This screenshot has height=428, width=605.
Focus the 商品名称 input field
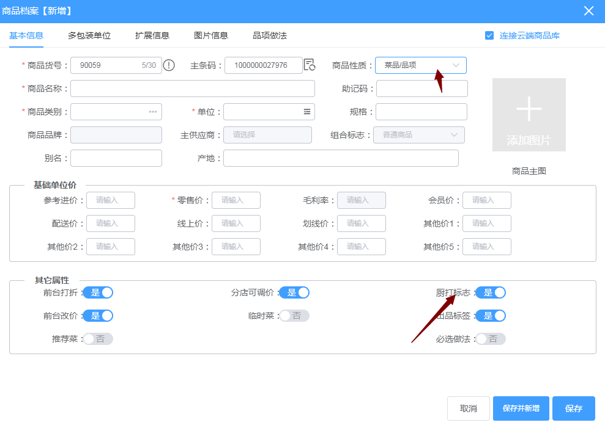(x=193, y=89)
